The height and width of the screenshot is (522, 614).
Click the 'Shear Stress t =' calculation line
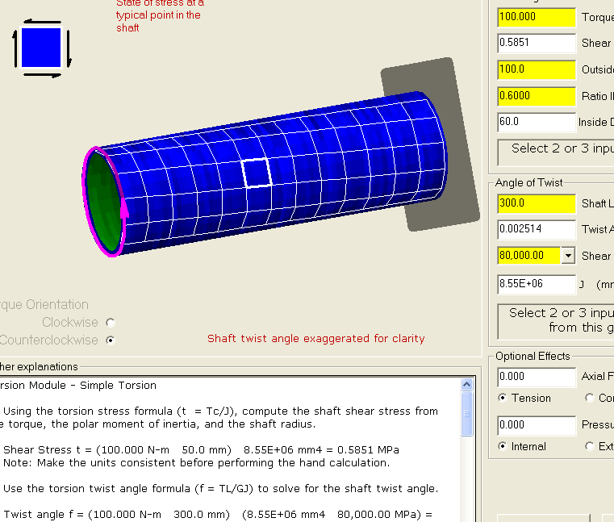pos(201,449)
